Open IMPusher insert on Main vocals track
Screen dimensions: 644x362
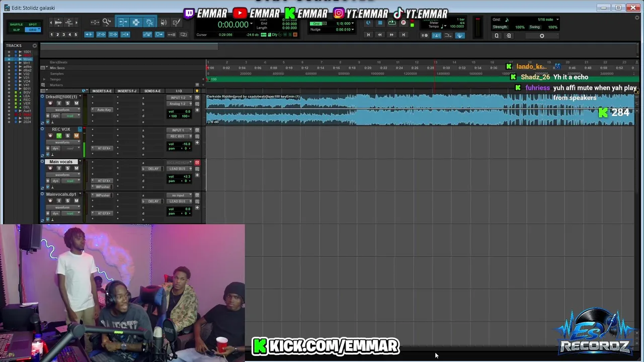103,187
